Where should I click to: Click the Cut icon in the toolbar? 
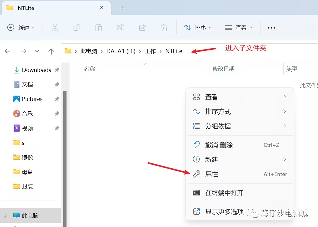click(55, 28)
